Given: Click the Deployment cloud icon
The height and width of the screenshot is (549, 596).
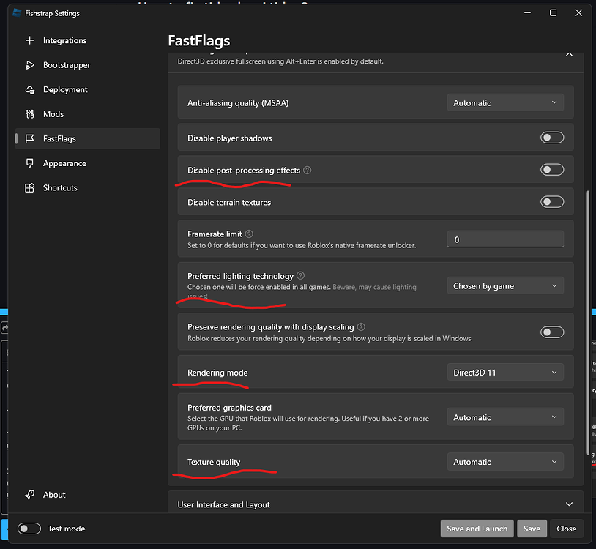Looking at the screenshot, I should coord(29,89).
